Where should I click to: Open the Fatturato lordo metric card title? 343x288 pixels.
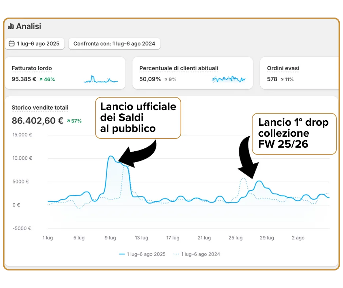tap(32, 68)
